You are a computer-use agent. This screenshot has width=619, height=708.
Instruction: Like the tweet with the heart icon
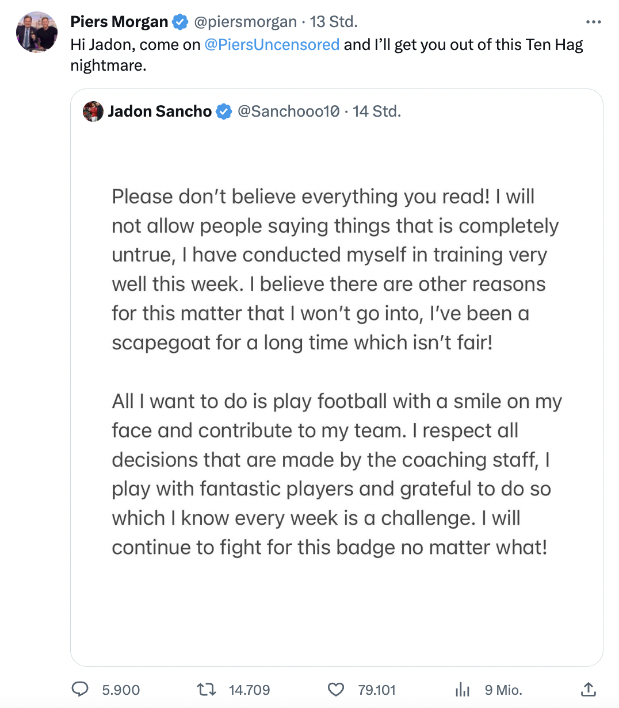(335, 689)
